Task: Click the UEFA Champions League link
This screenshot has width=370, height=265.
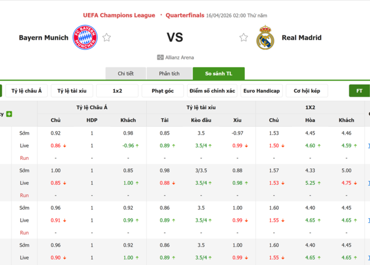Action: (119, 15)
